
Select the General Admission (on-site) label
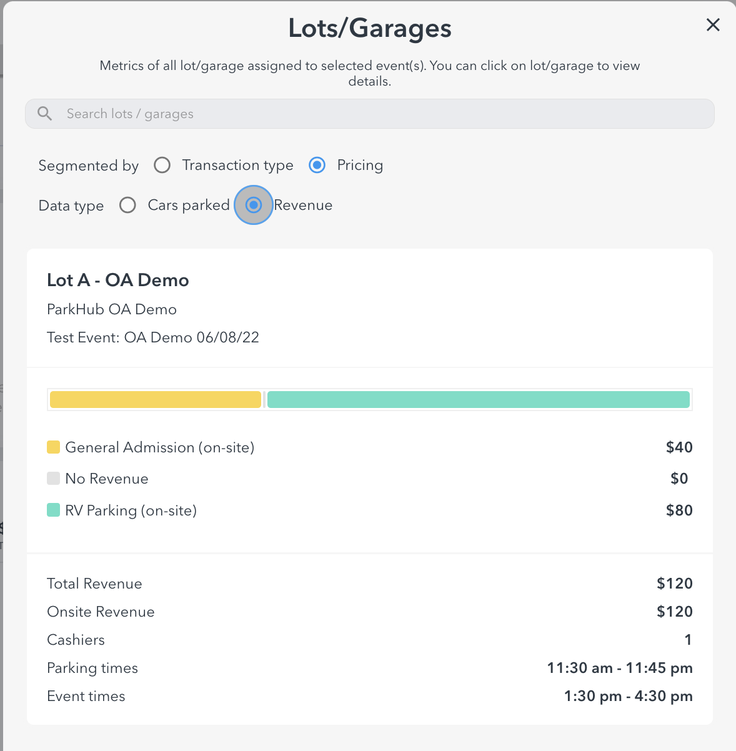160,447
